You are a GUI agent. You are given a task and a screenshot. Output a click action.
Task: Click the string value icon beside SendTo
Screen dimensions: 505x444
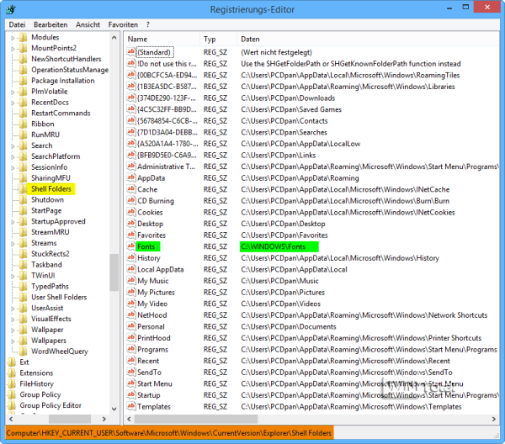pos(130,372)
